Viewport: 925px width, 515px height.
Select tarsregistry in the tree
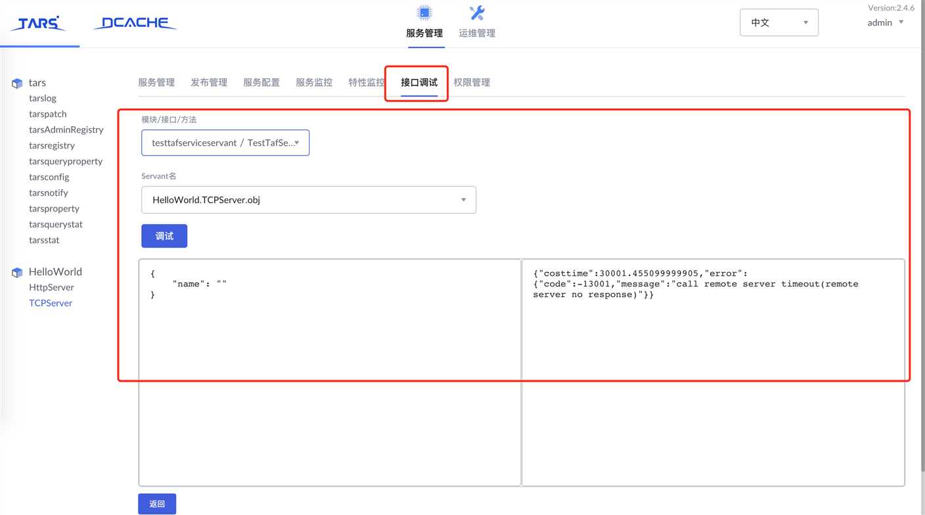[52, 145]
